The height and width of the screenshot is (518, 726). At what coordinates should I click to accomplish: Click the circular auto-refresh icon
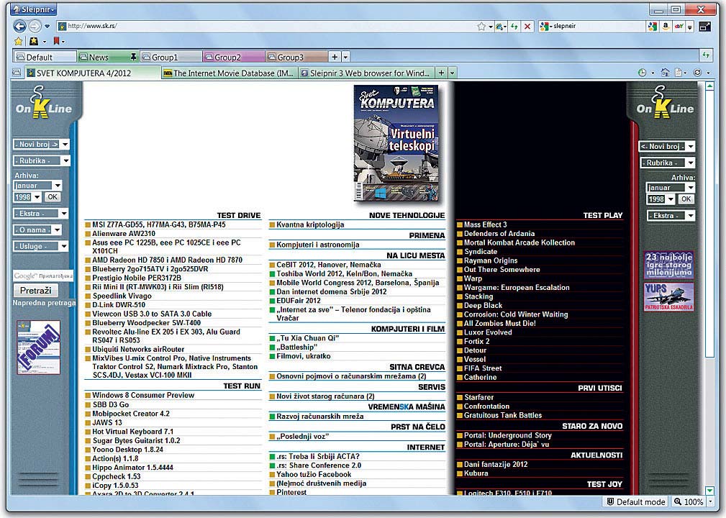tap(697, 72)
